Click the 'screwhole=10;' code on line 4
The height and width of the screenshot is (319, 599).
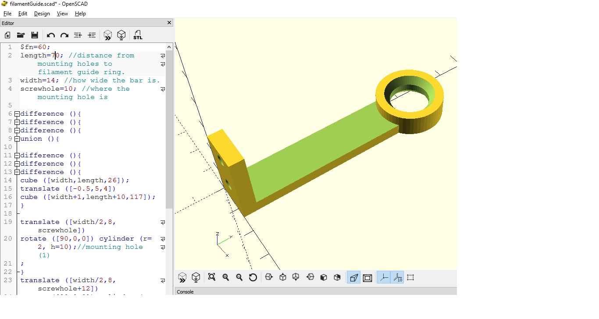[x=48, y=89]
